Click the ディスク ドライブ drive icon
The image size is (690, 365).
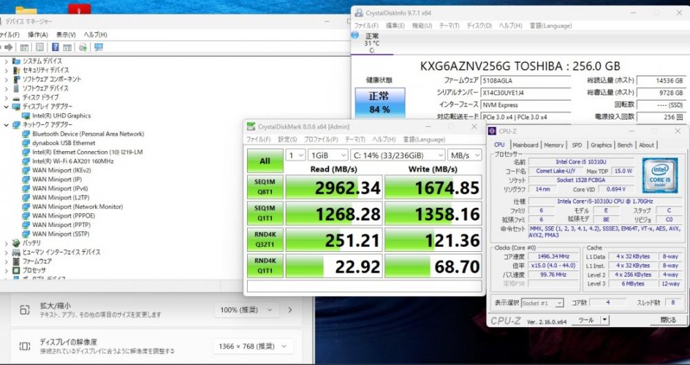(x=17, y=97)
